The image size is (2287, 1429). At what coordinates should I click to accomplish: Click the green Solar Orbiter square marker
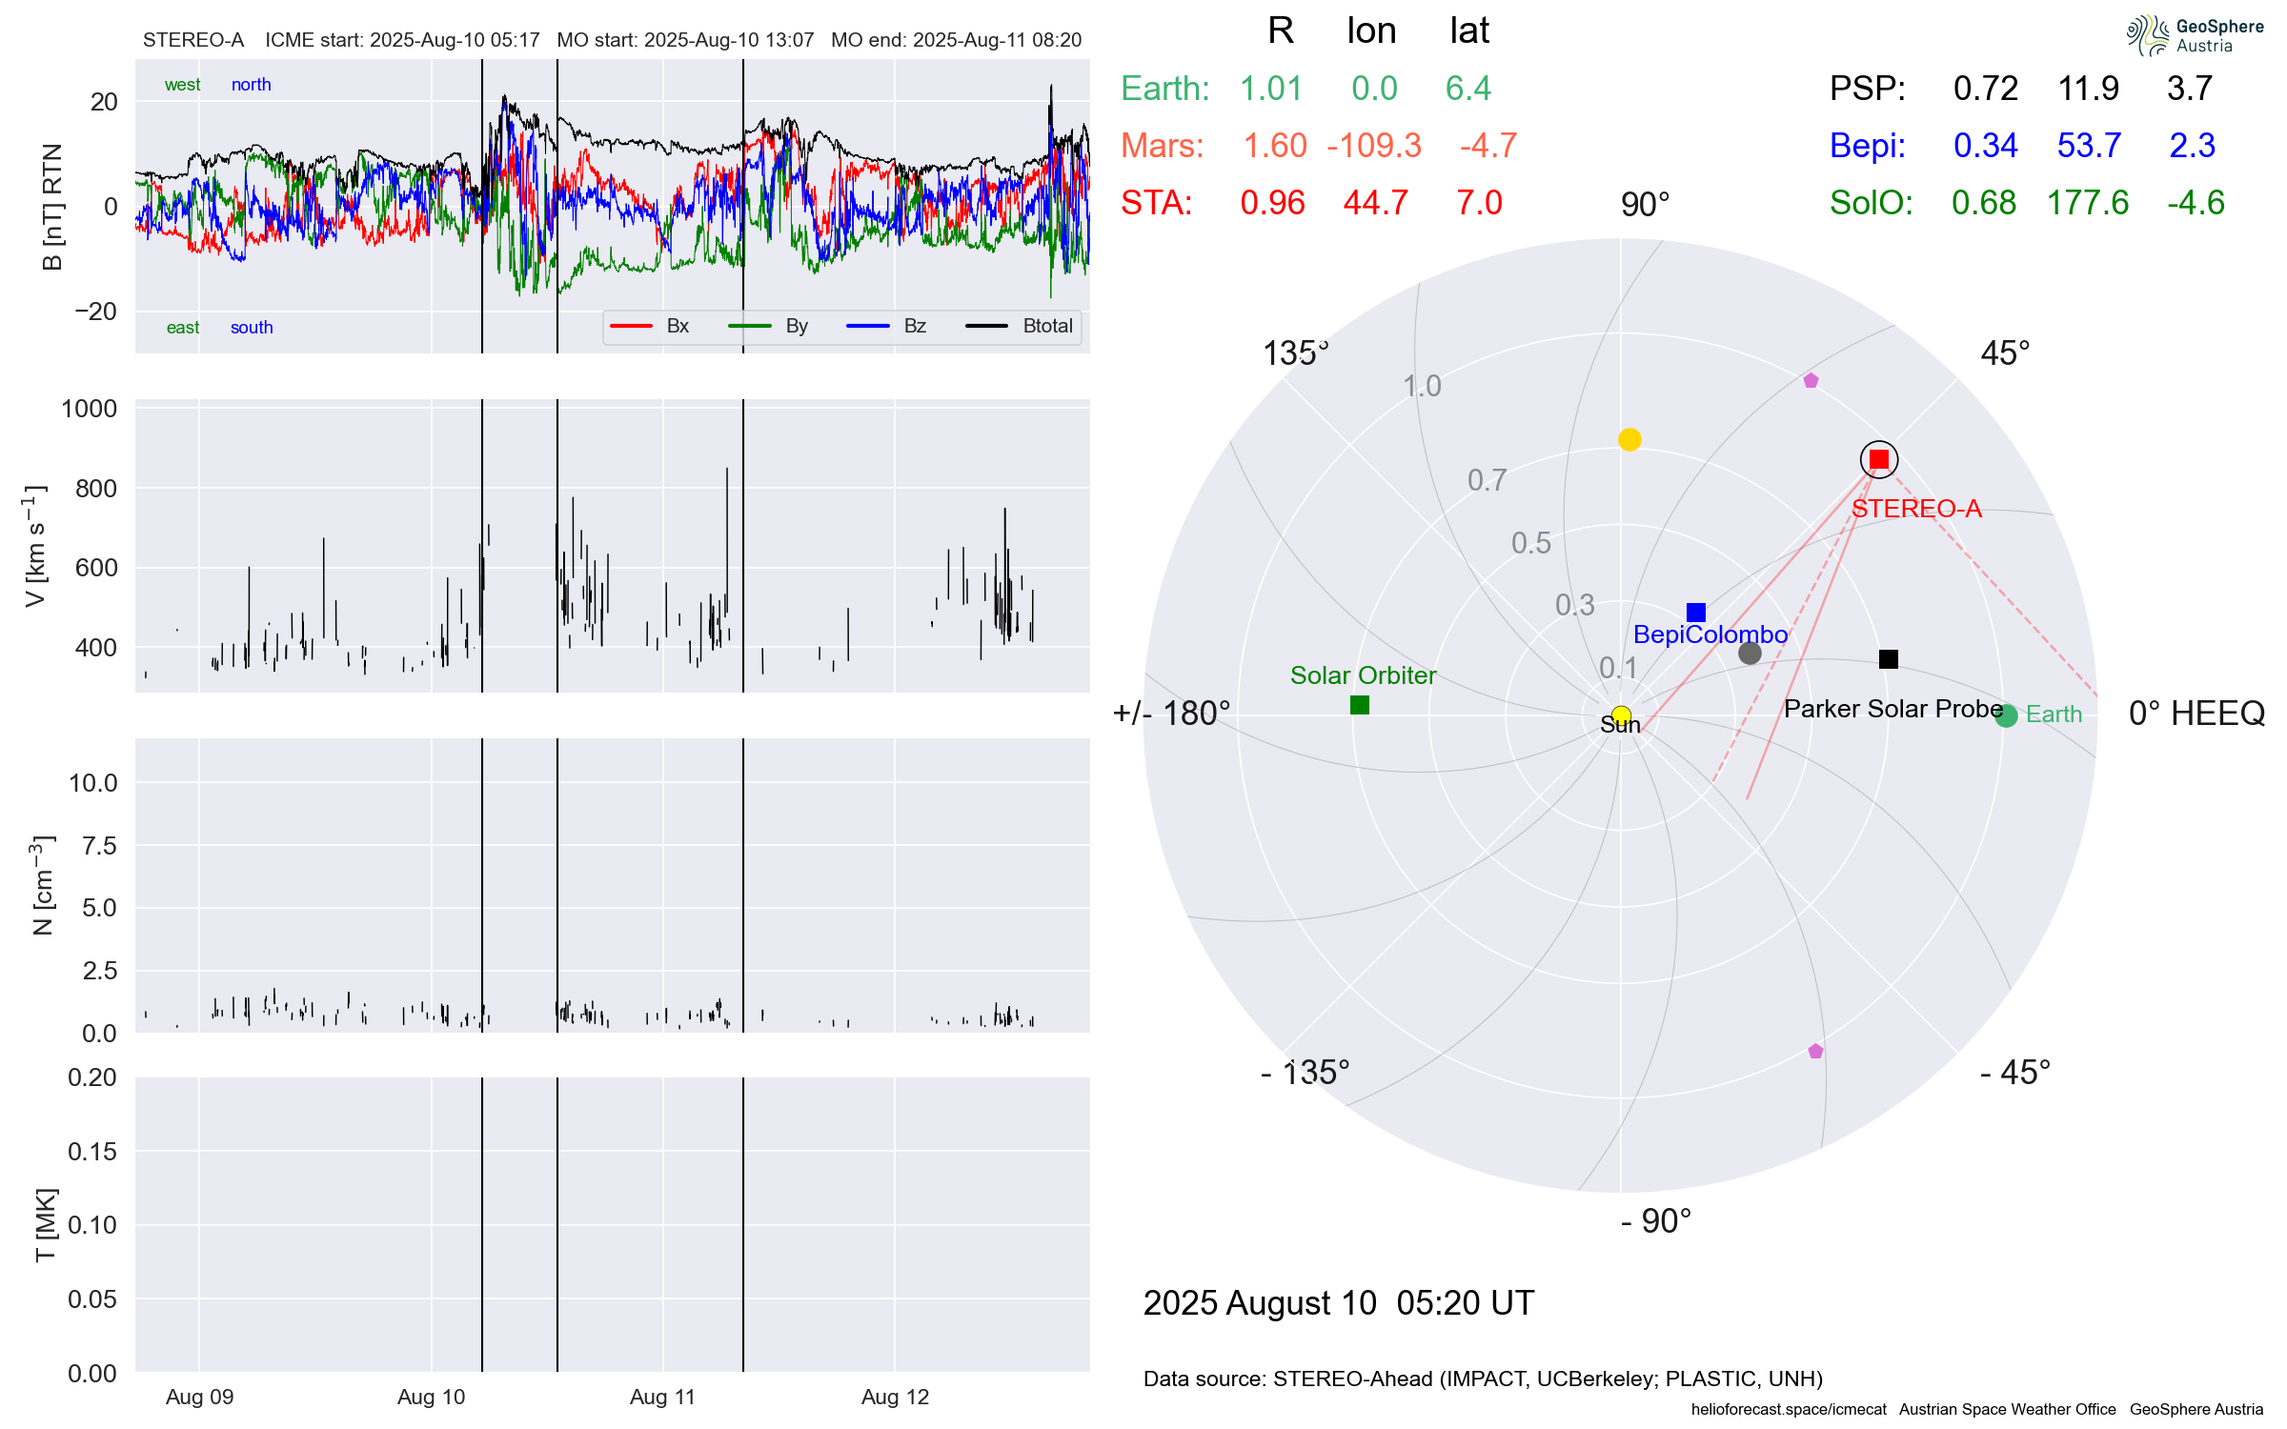[x=1360, y=705]
